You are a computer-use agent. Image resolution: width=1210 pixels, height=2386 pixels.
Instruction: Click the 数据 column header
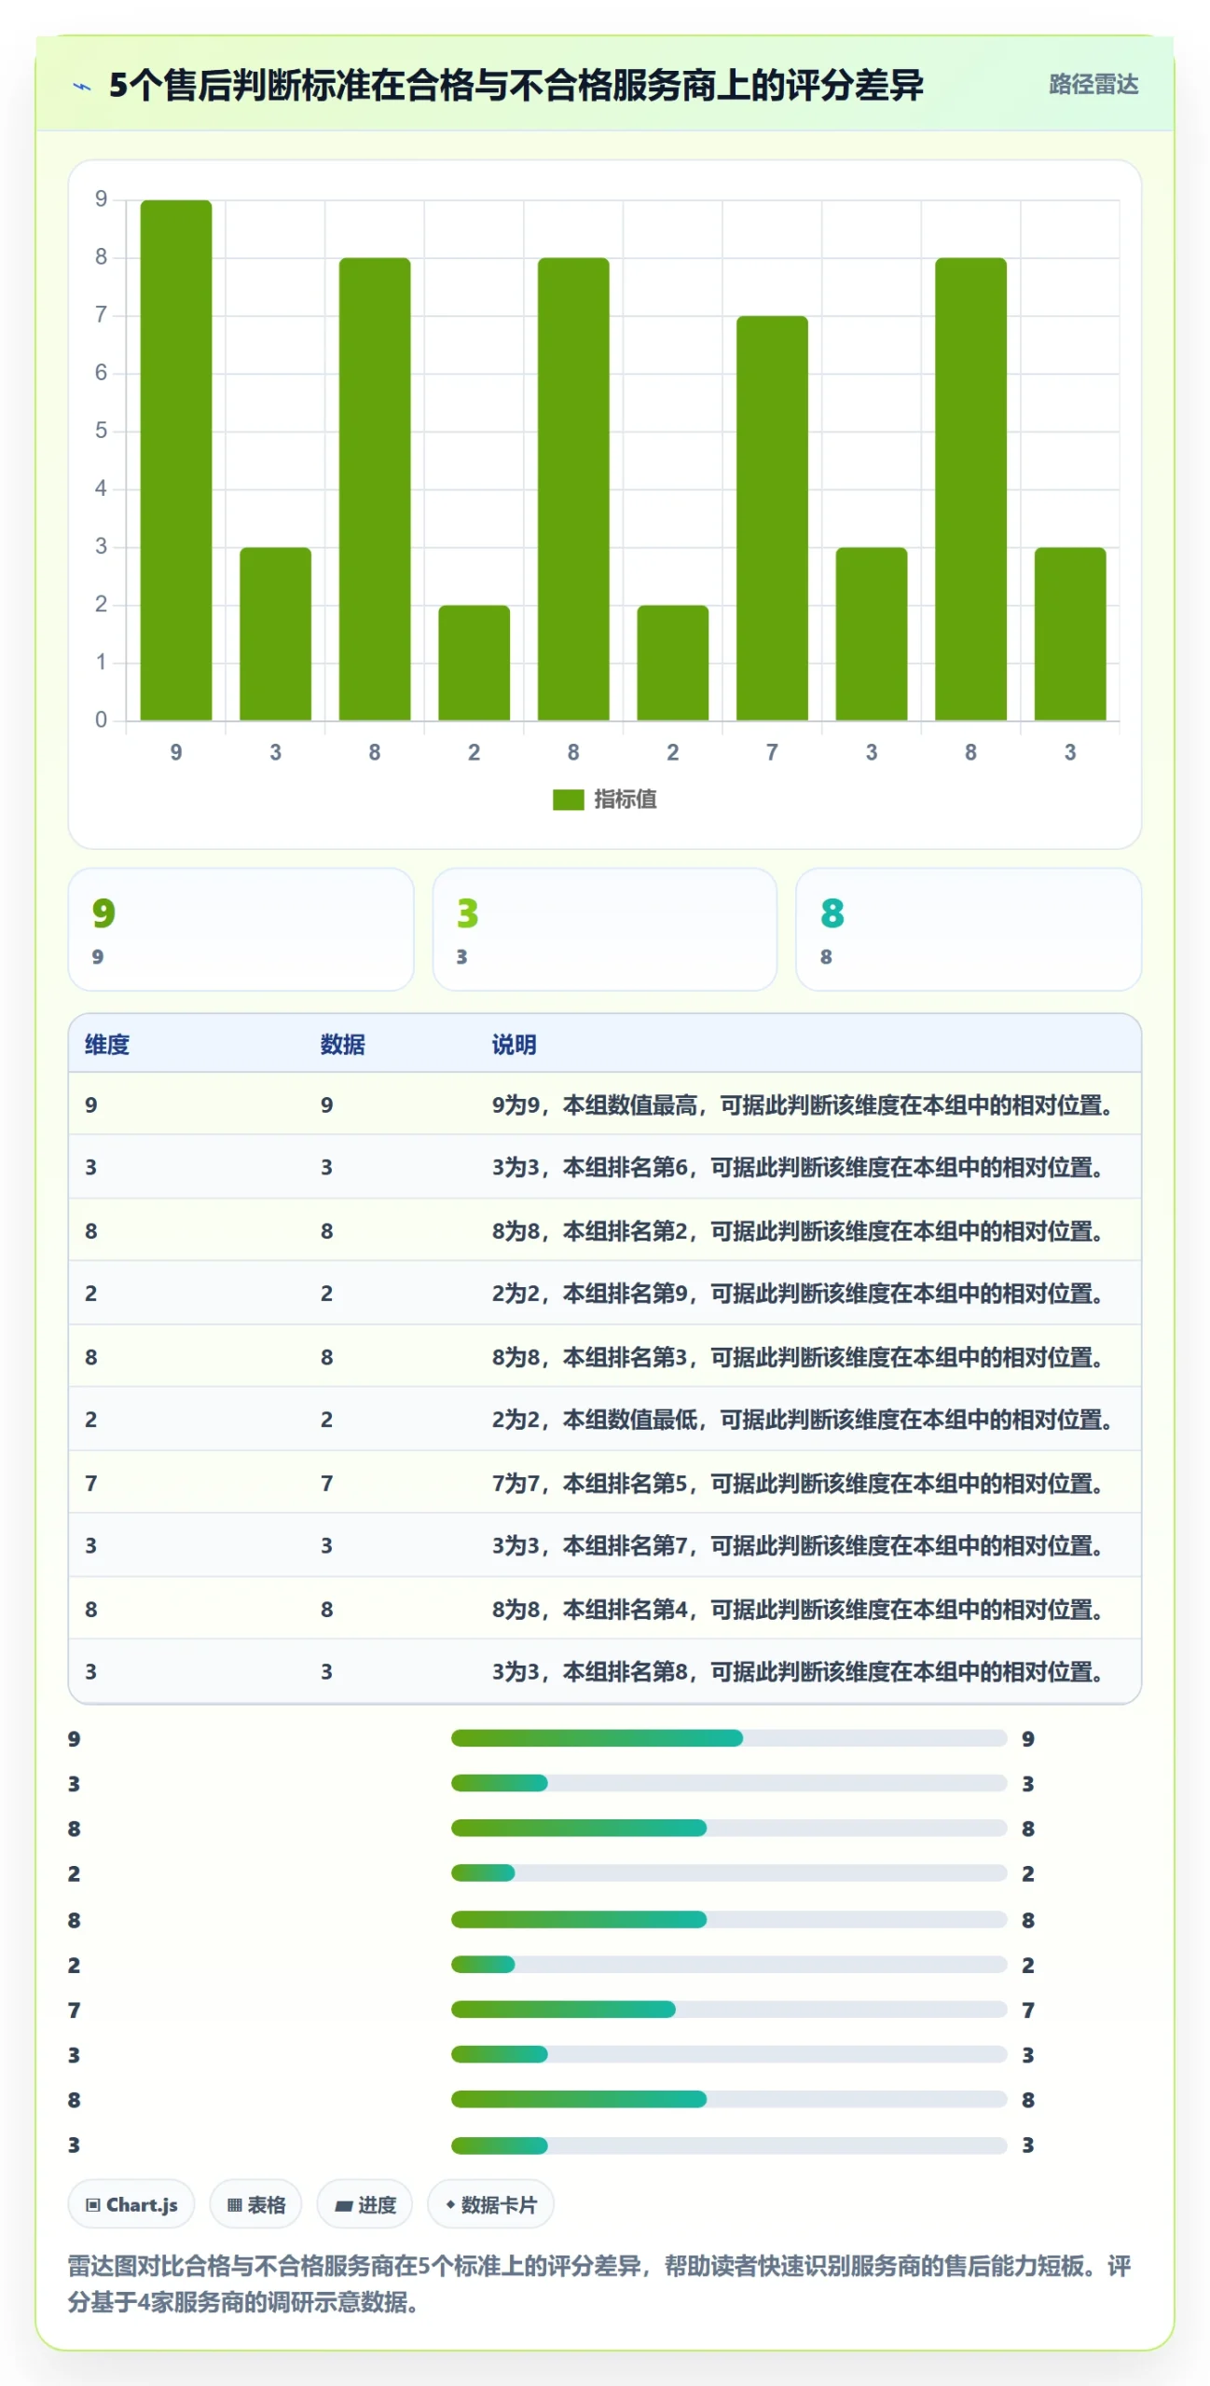(x=342, y=1044)
